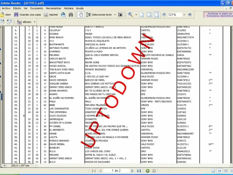The height and width of the screenshot is (175, 233).
Task: Click title NEVER GONE
Action: click(x=92, y=62)
